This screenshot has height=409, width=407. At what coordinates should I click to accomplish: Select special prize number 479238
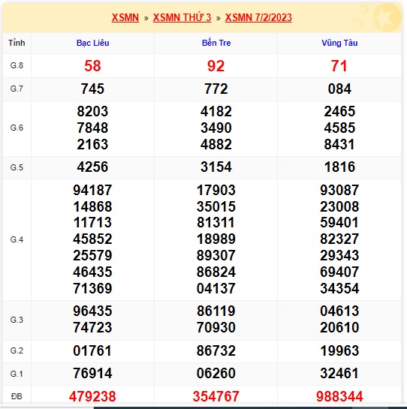(92, 396)
